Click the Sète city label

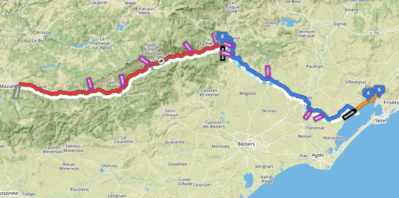click(x=380, y=121)
